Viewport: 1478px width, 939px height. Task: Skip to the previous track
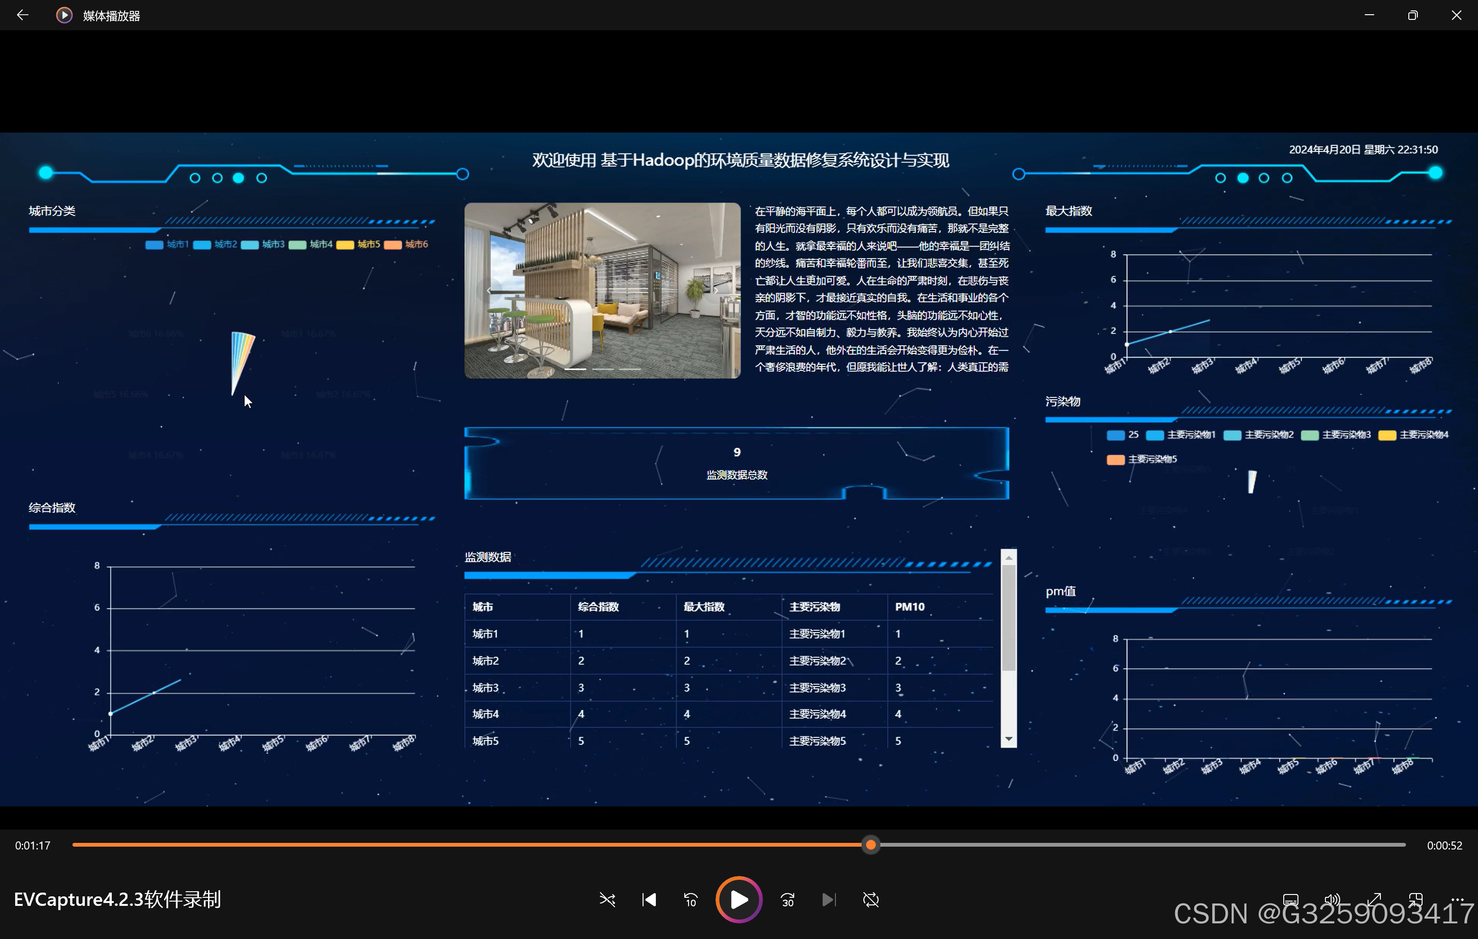click(649, 900)
